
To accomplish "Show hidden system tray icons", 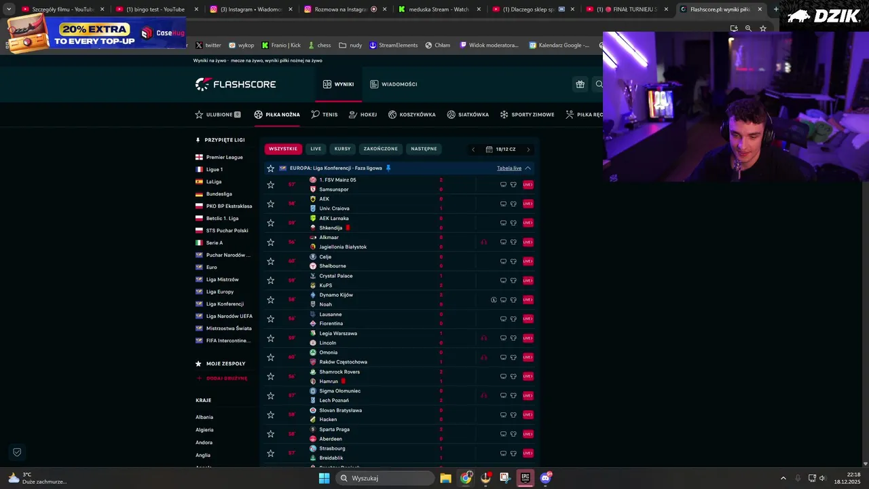I will 783,478.
